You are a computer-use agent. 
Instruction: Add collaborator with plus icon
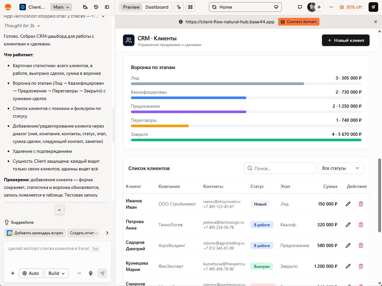(x=319, y=7)
